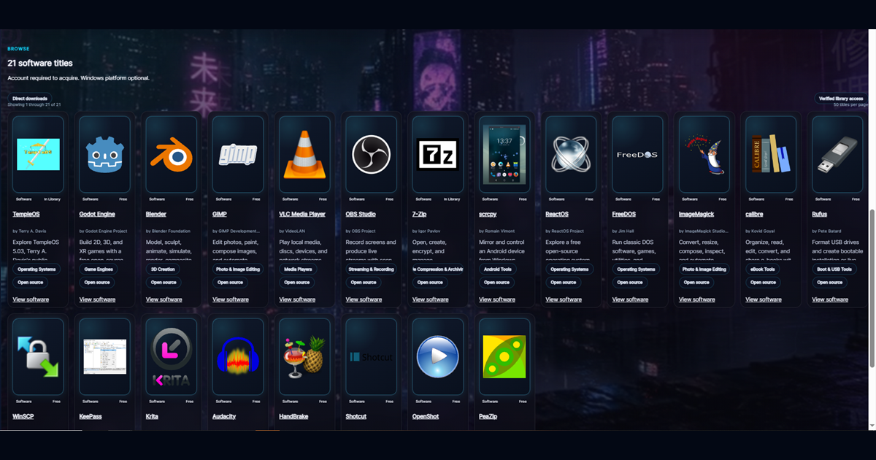Click Photo & Image Editing tag under ImageMagick
This screenshot has width=876, height=460.
[704, 269]
